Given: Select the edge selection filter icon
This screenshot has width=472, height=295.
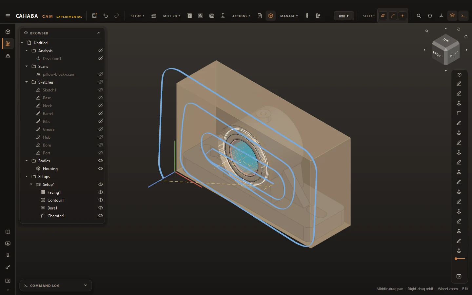Looking at the screenshot, I should tap(393, 16).
